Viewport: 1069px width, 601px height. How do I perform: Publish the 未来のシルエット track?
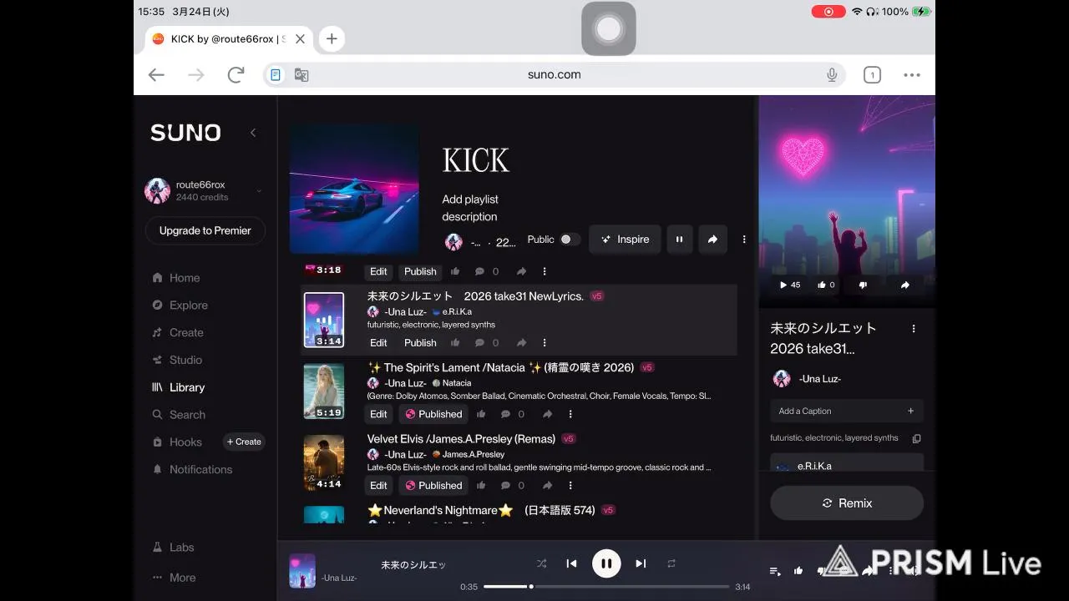tap(420, 343)
